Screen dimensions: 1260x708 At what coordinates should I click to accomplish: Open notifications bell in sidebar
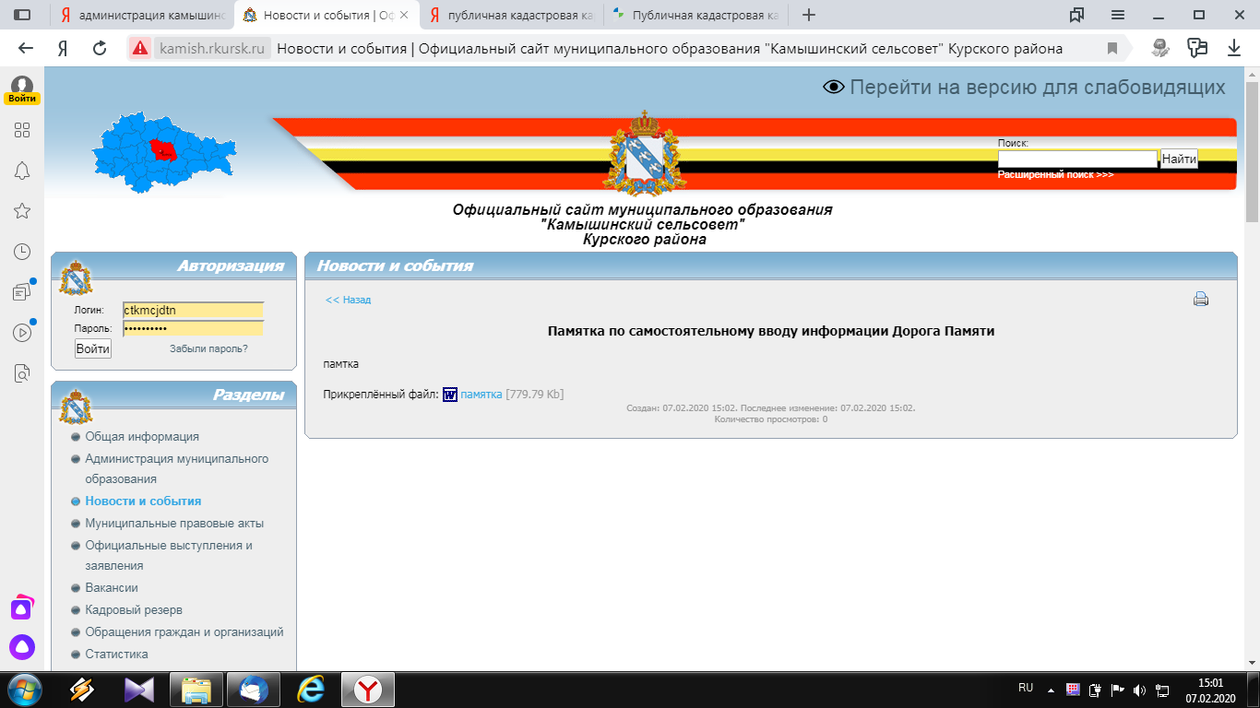click(x=22, y=171)
